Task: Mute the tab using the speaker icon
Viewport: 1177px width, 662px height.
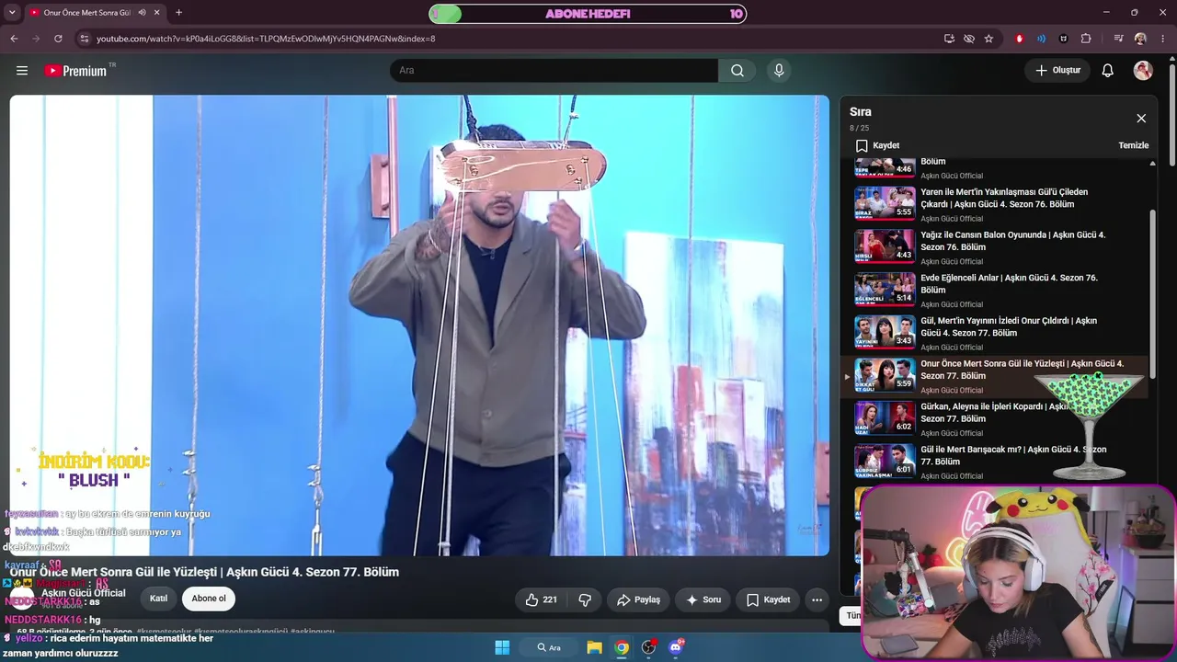Action: coord(142,13)
